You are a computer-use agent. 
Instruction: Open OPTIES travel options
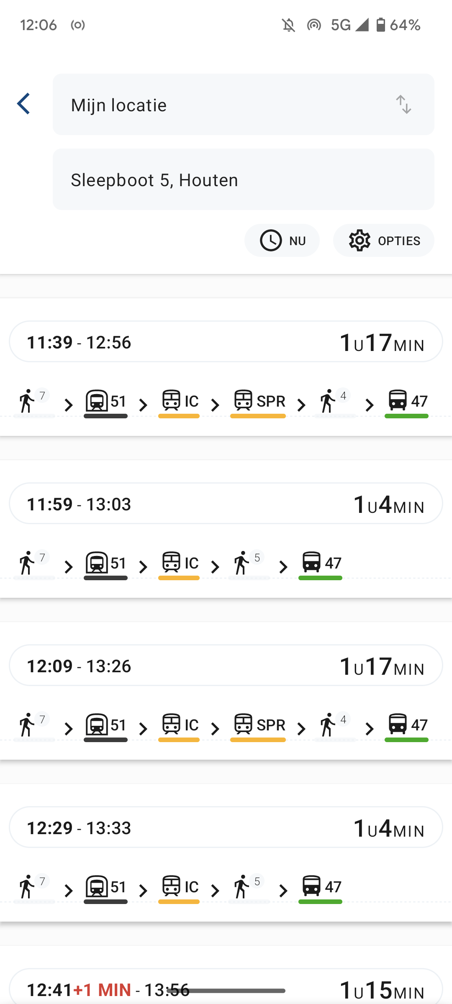coord(384,241)
